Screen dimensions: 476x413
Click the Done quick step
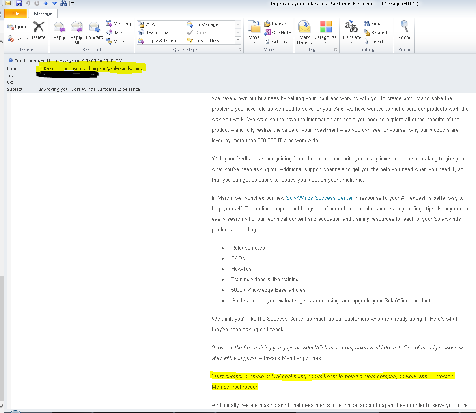pyautogui.click(x=197, y=32)
